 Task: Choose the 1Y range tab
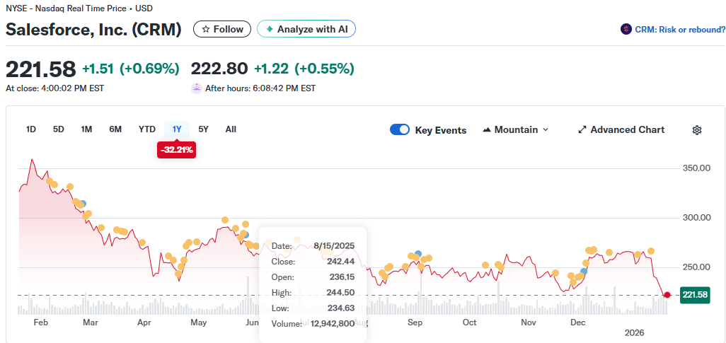click(177, 129)
